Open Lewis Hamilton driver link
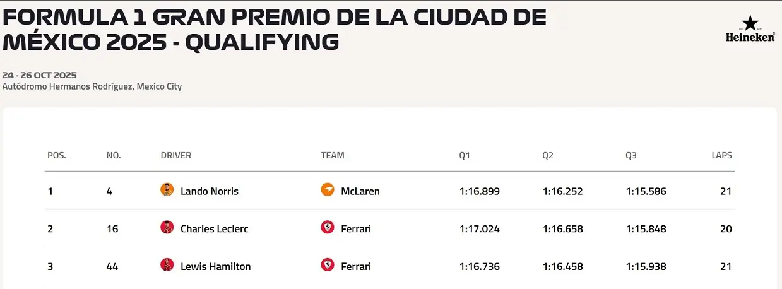 click(215, 267)
